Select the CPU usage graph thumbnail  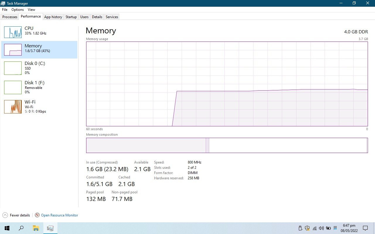pyautogui.click(x=13, y=32)
